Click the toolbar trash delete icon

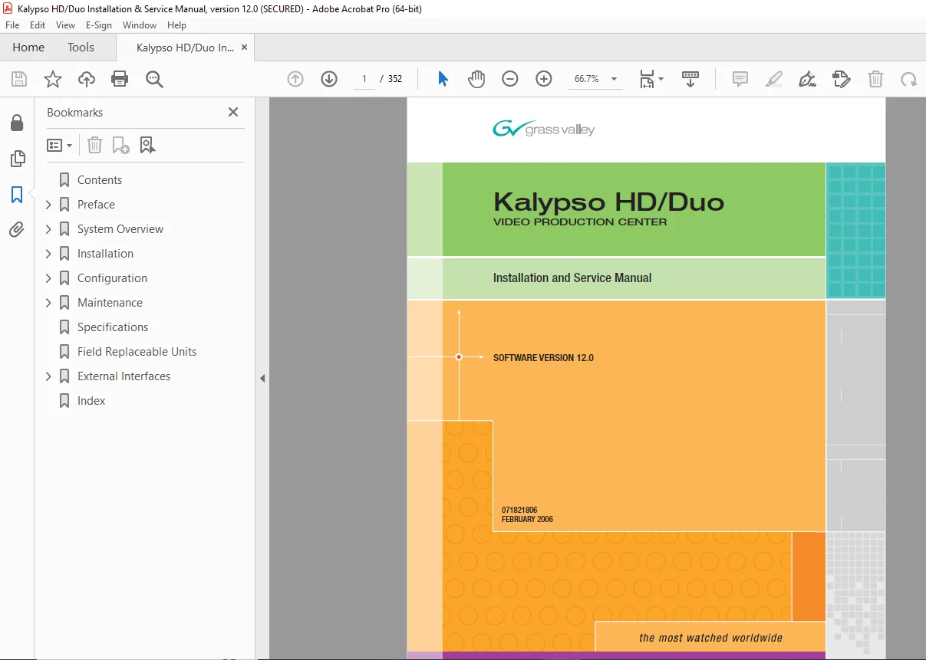pyautogui.click(x=875, y=79)
